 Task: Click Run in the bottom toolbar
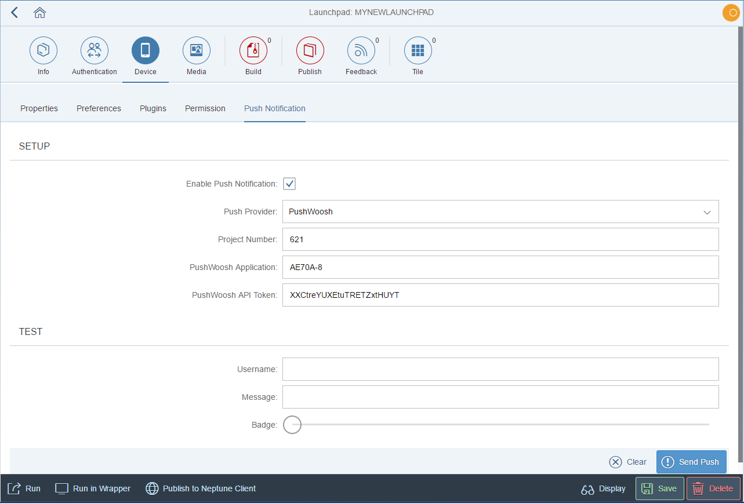click(25, 489)
